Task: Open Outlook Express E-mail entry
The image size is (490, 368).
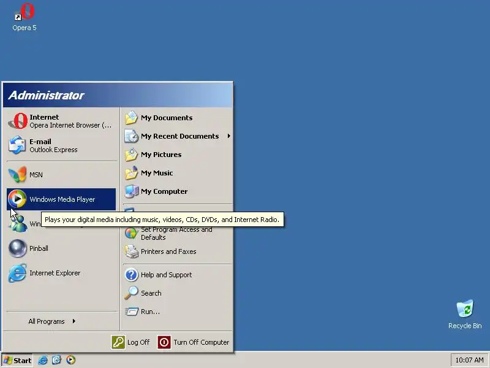Action: coord(61,145)
